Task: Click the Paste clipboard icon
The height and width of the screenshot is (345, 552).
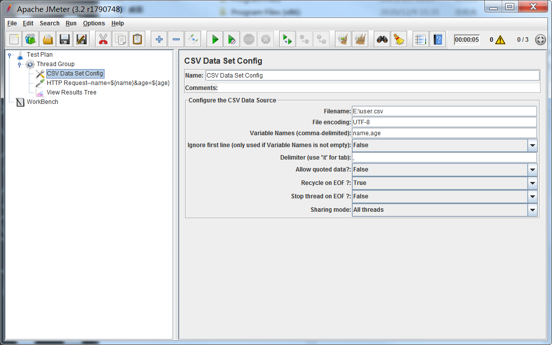Action: click(137, 39)
